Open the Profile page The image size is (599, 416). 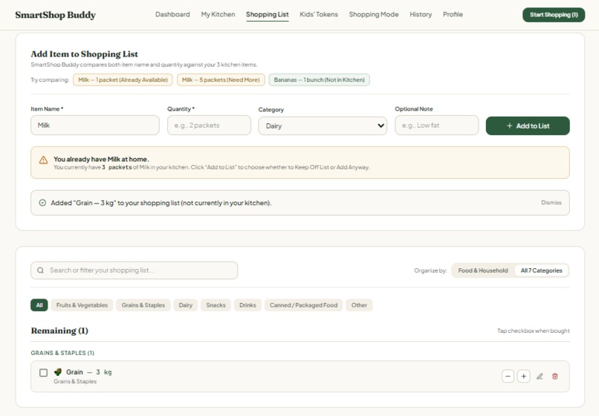pyautogui.click(x=453, y=15)
